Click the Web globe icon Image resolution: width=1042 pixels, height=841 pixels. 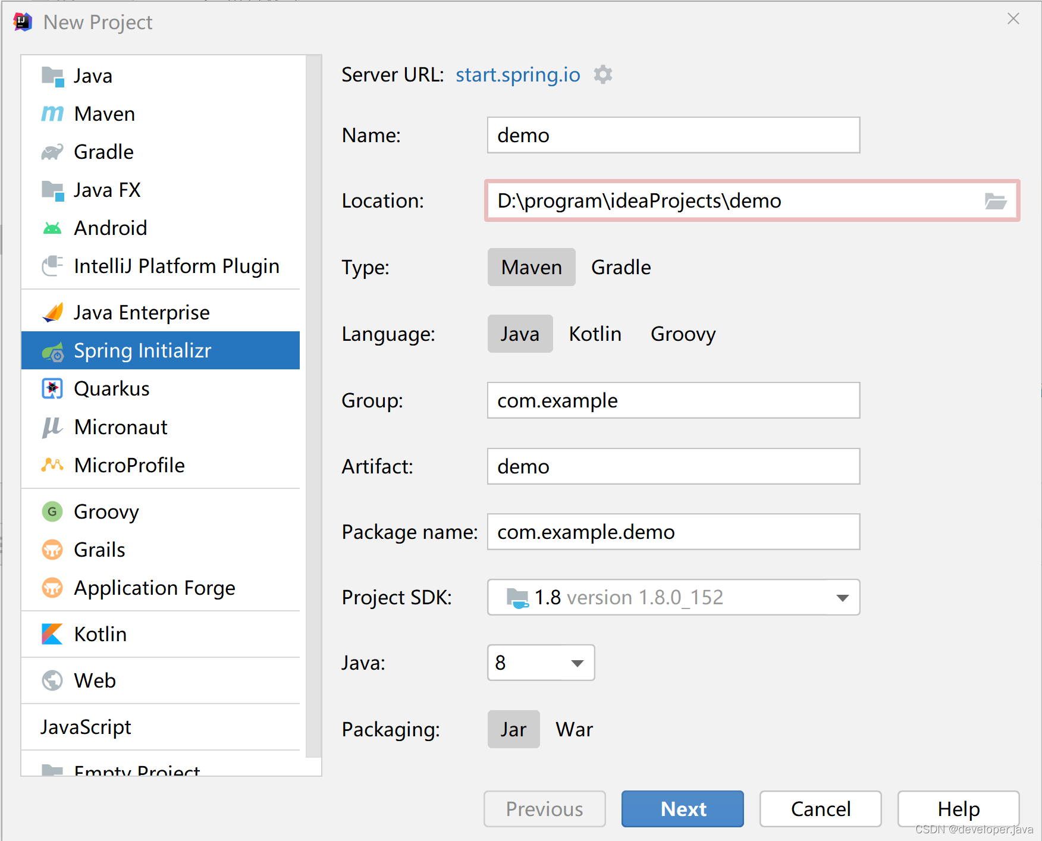coord(52,680)
